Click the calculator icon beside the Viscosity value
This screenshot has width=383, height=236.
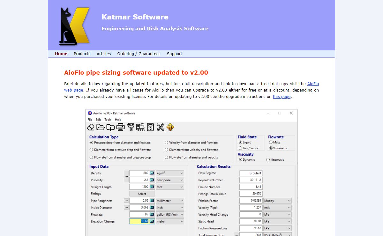(x=152, y=180)
